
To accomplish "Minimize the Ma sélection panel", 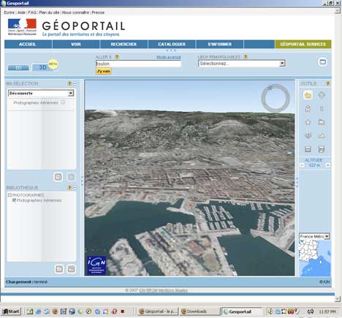I will pos(75,83).
